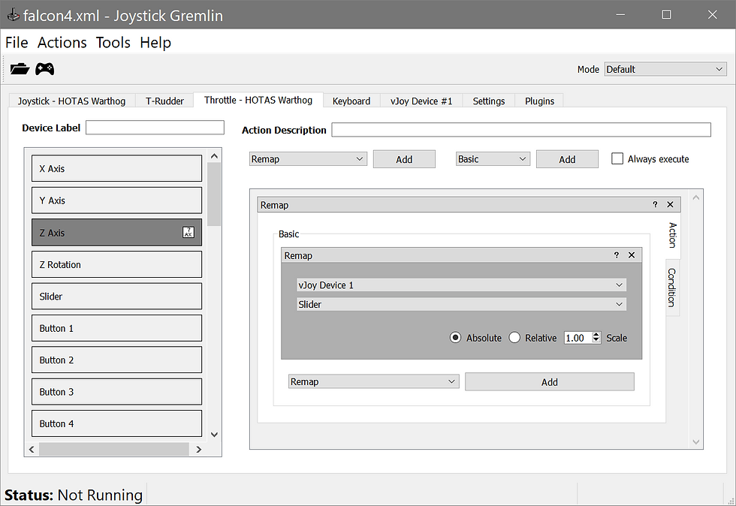Image resolution: width=736 pixels, height=506 pixels.
Task: Open help for the inner Remap action
Action: [x=617, y=255]
